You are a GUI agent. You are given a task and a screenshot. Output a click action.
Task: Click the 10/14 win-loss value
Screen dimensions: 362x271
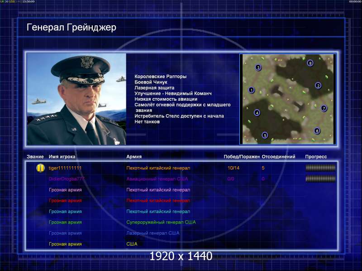click(x=233, y=168)
